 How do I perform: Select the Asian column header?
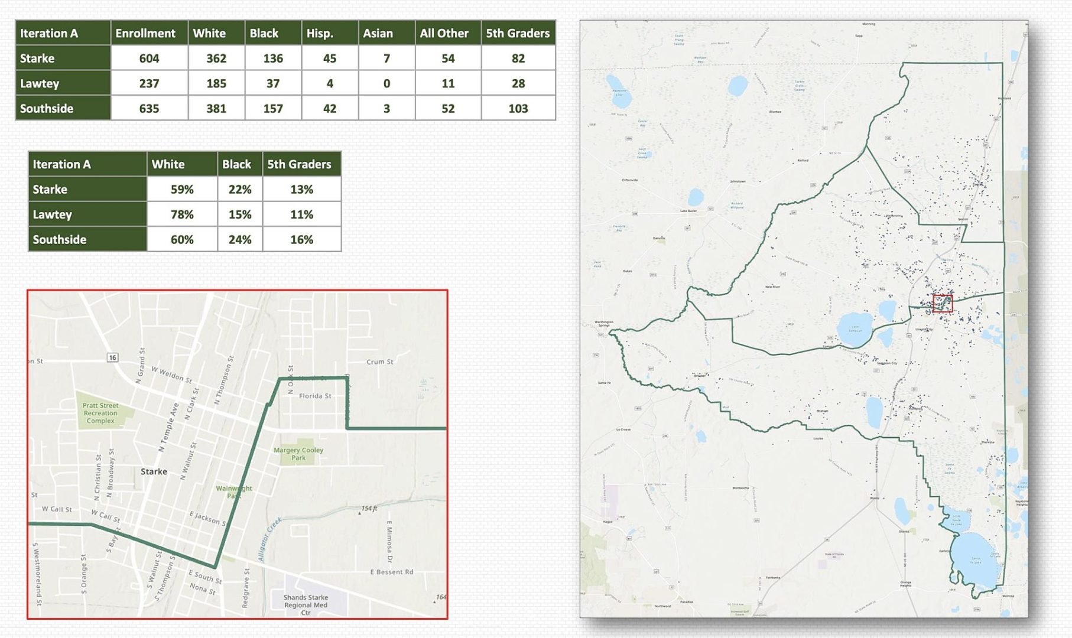378,33
